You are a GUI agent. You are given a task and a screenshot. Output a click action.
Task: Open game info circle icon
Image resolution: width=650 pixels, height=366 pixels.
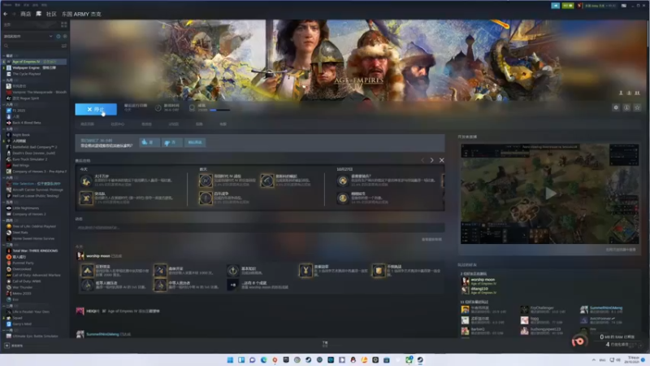[626, 107]
